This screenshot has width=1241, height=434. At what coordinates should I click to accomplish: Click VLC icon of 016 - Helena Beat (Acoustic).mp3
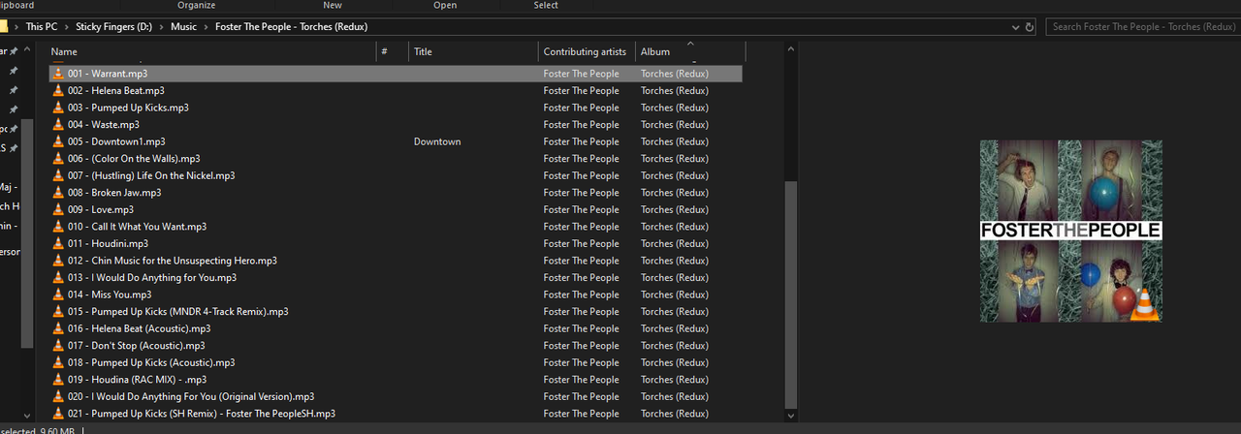point(58,328)
